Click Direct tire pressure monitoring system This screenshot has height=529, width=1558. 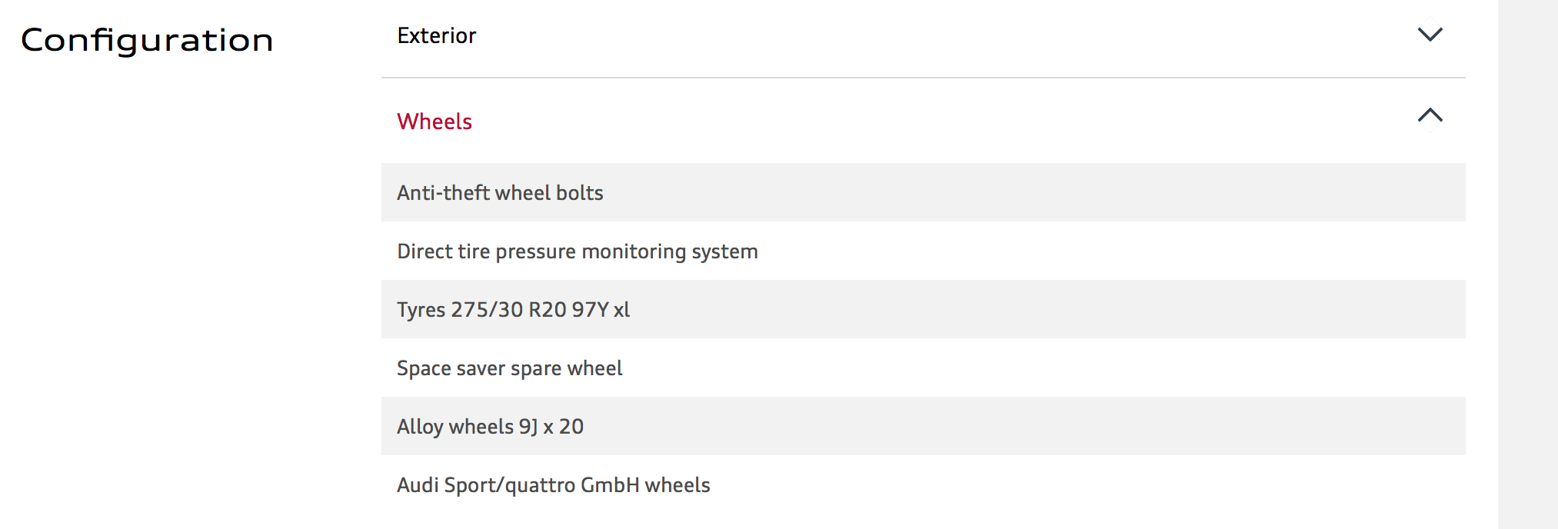pos(577,251)
